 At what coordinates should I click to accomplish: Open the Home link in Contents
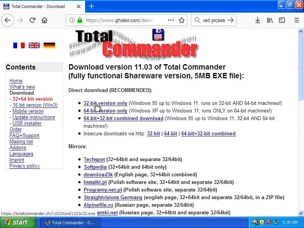(16, 81)
